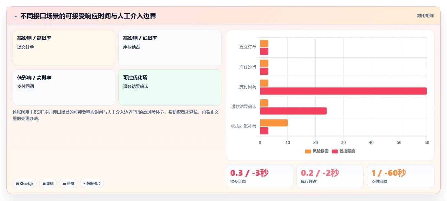Viewport: 447px width, 201px height.
Task: Click the red 管控强度 legend swatch
Action: [335, 151]
